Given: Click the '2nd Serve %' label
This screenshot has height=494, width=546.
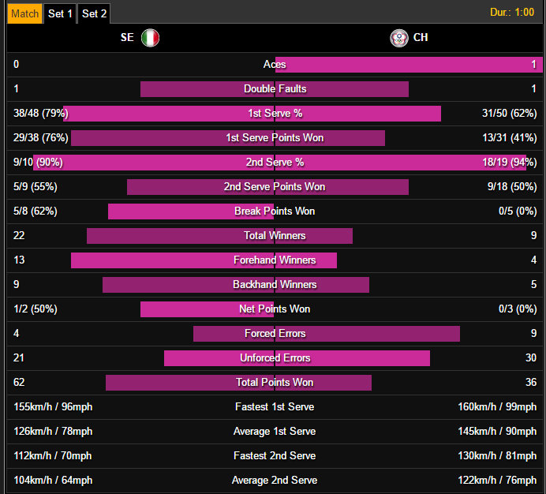Looking at the screenshot, I should click(275, 162).
